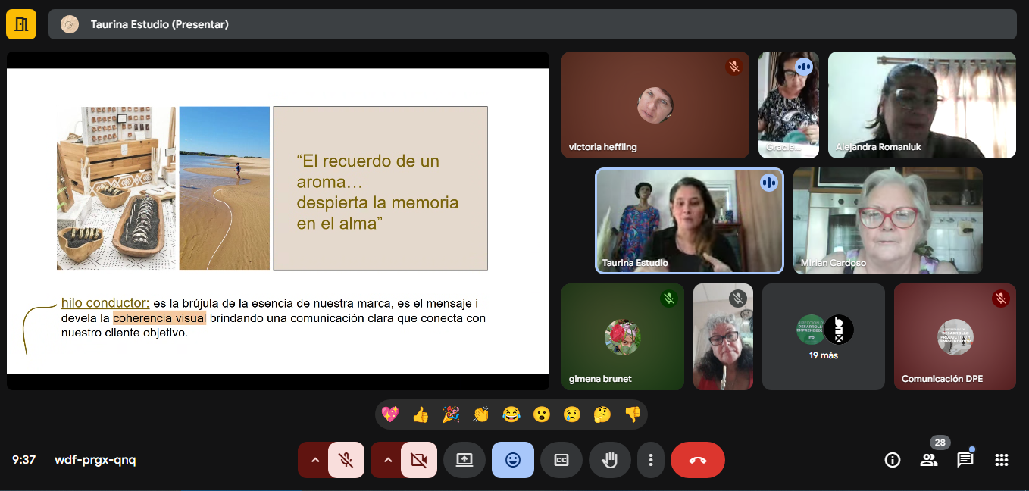Image resolution: width=1029 pixels, height=491 pixels.
Task: Leave the call
Action: tap(696, 459)
